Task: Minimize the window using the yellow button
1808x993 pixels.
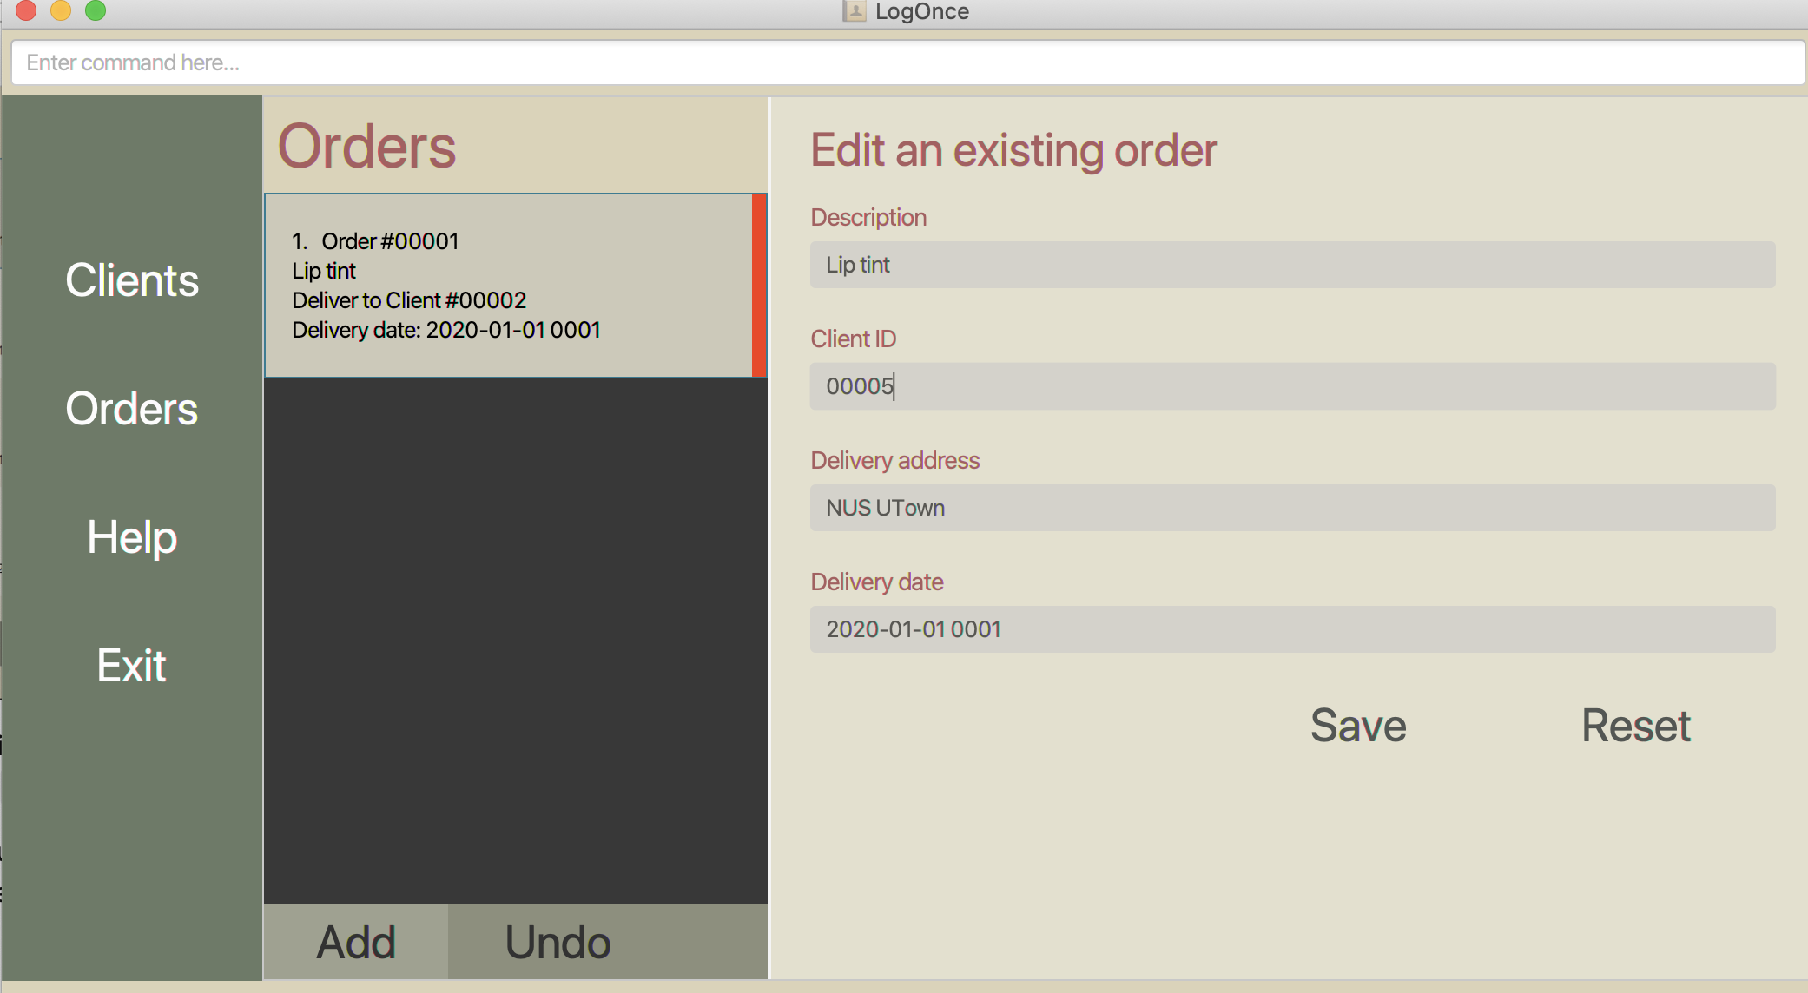Action: point(61,10)
